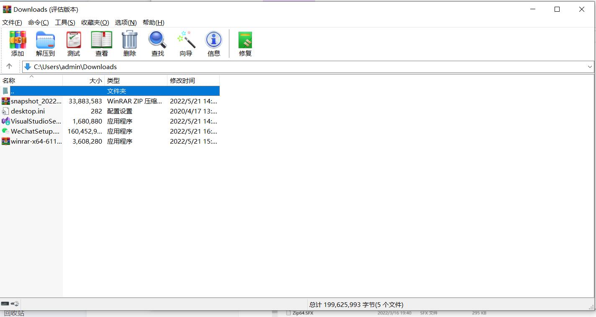The height and width of the screenshot is (317, 596).
Task: Click the 添加 (Add) archive icon
Action: coord(18,43)
